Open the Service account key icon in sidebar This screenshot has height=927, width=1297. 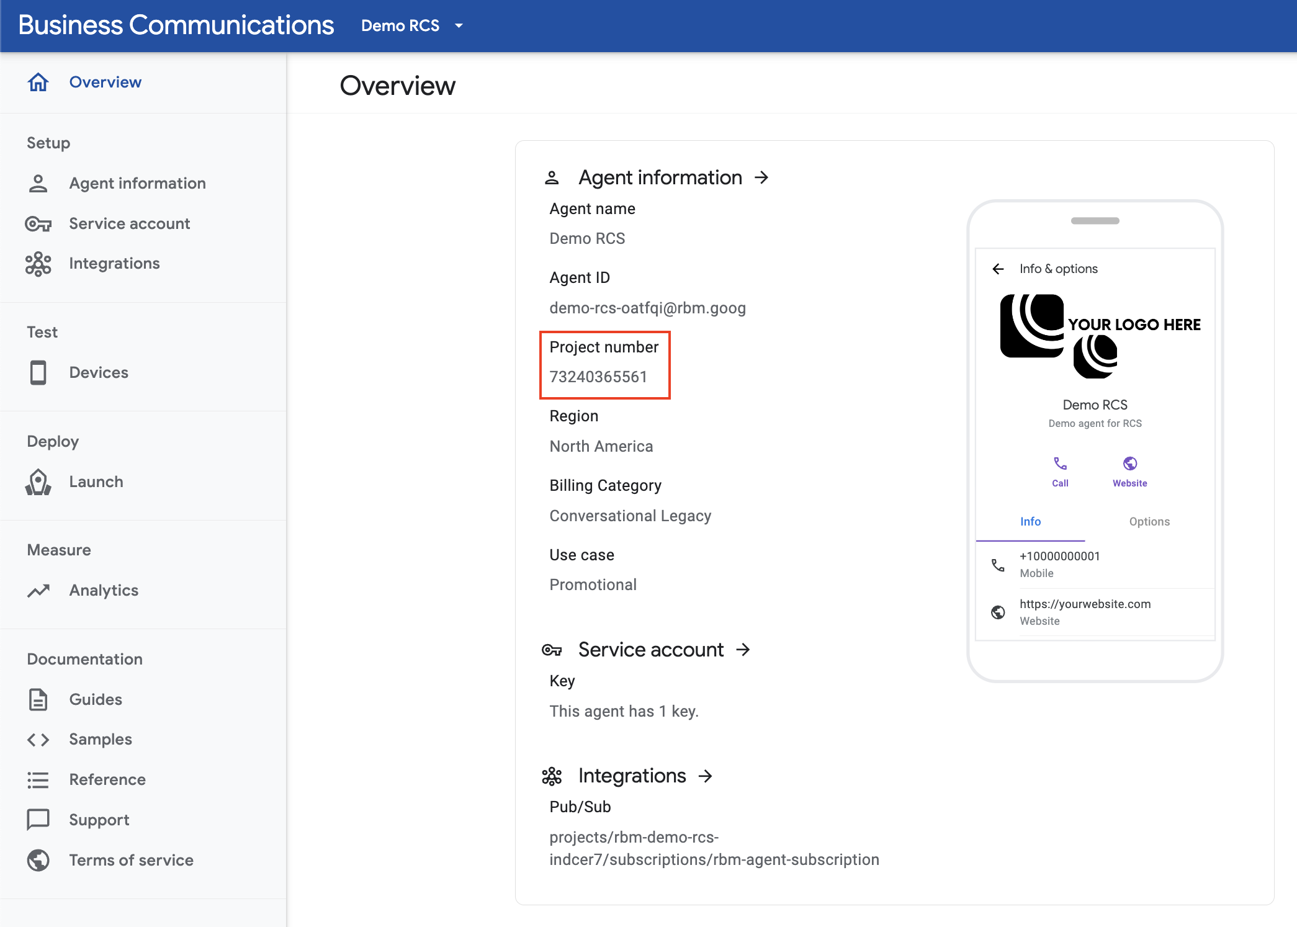pos(38,223)
